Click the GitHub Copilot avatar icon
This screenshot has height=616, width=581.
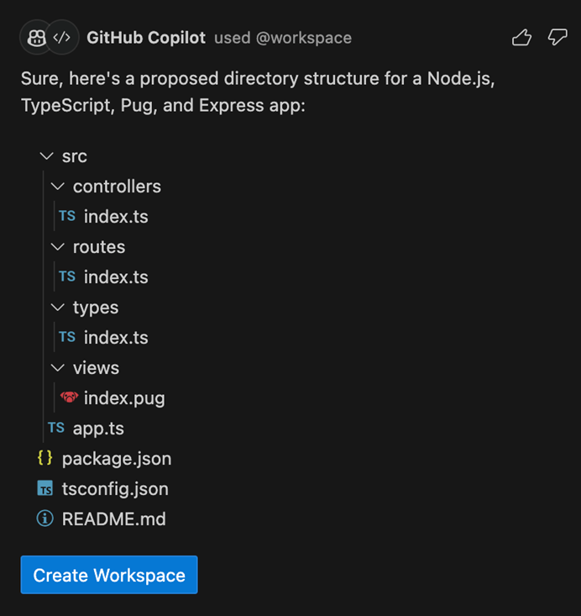36,38
